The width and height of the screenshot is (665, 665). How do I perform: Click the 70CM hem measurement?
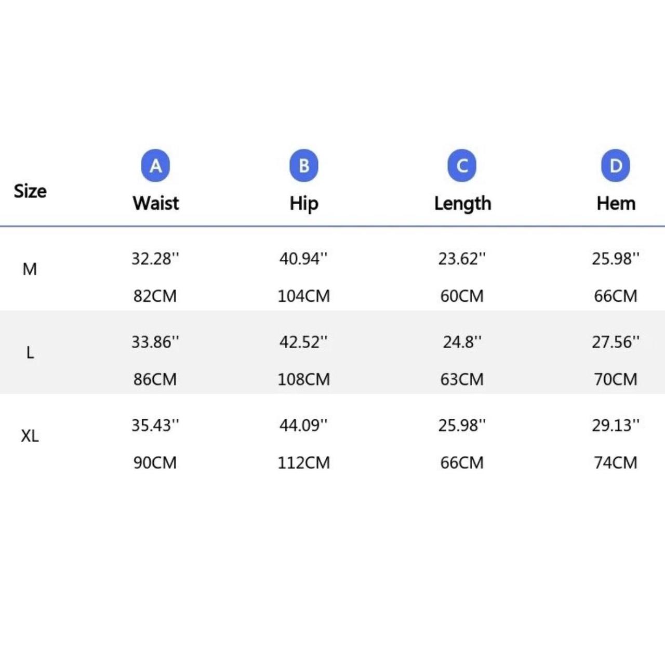616,379
